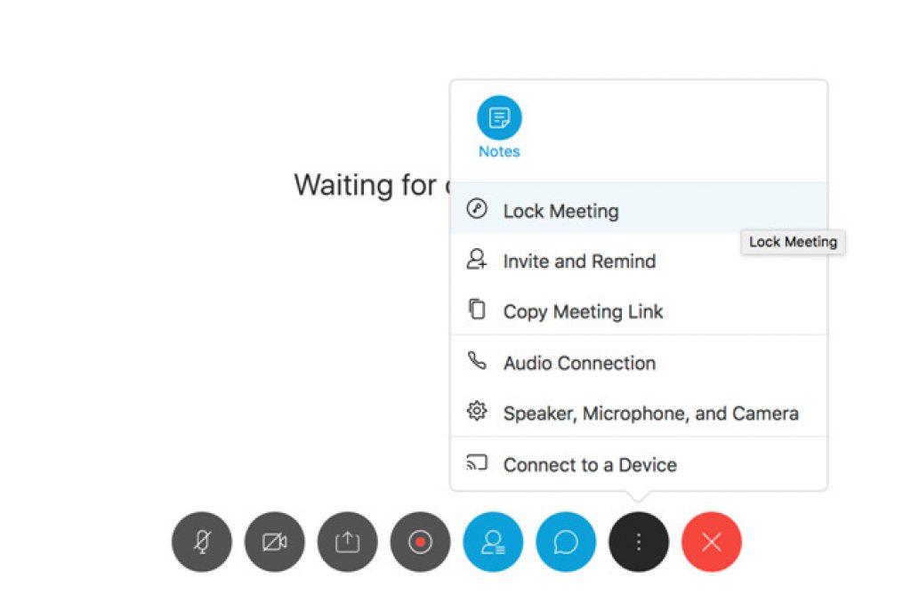Screen dimensions: 911x595
Task: Collapse the more options three-dot button
Action: 639,542
